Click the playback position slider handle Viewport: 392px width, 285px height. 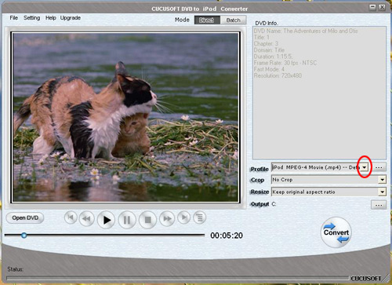coord(24,236)
